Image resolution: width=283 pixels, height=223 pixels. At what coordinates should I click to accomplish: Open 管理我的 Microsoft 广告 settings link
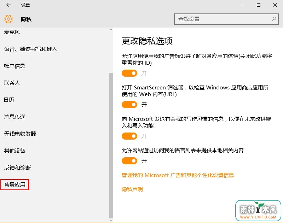(x=178, y=175)
